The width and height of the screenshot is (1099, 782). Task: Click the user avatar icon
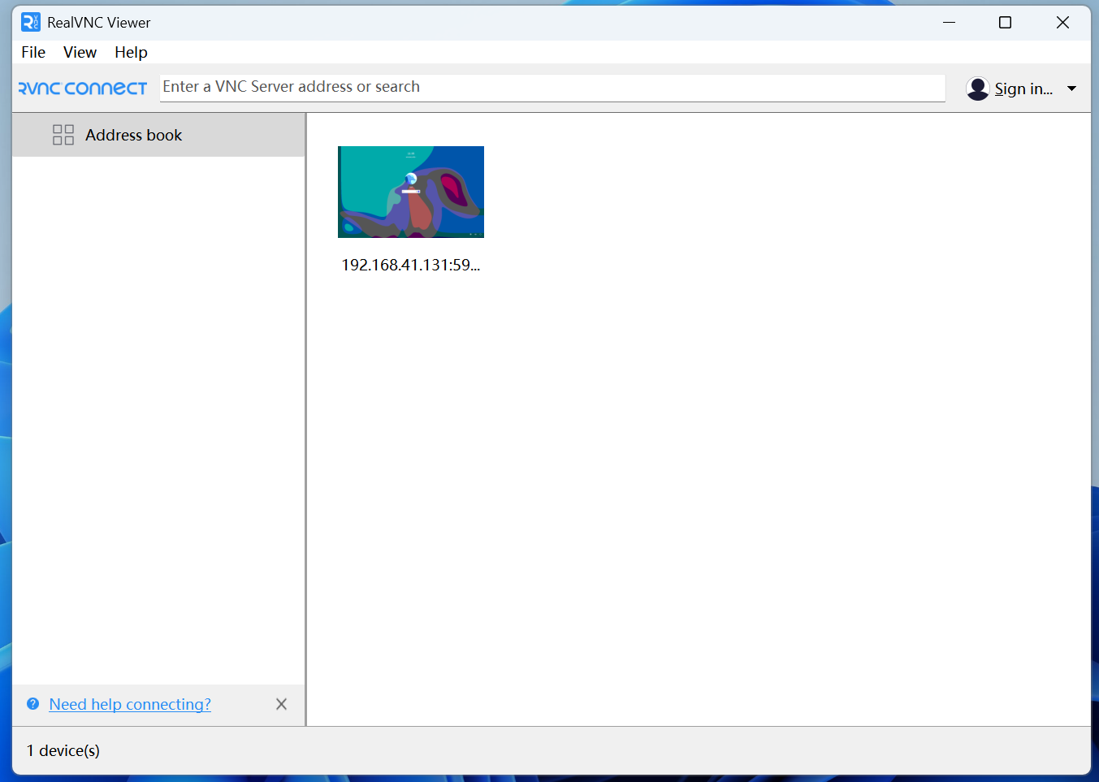coord(978,89)
